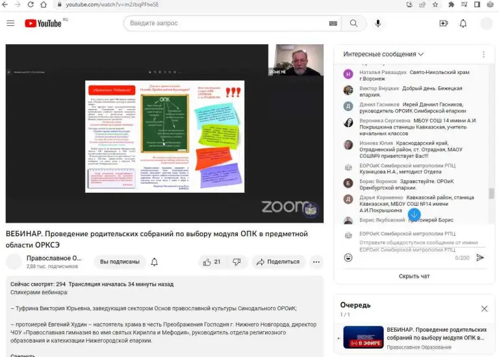This screenshot has width=499, height=357.
Task: Click the 'Вы подписаны' subscription button
Action: (x=120, y=262)
